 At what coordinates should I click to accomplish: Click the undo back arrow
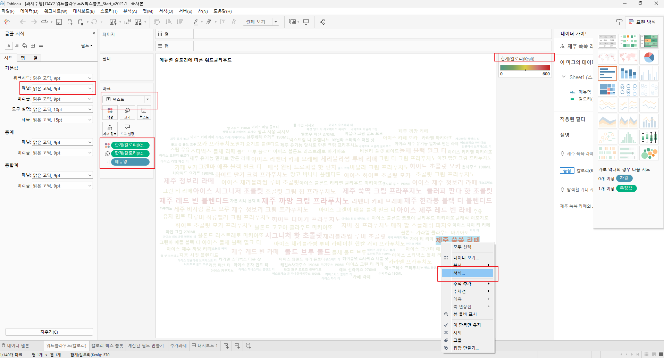(23, 22)
